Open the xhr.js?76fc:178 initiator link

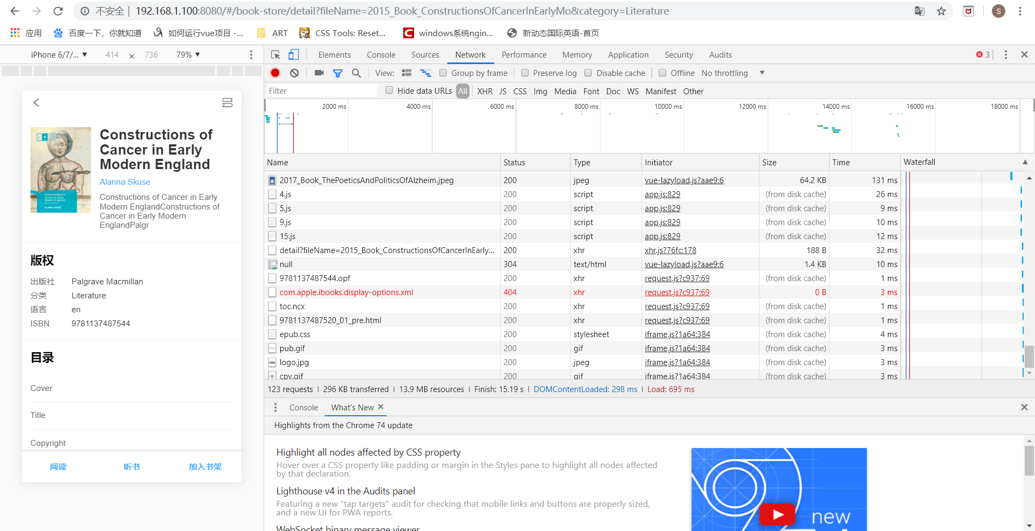coord(671,250)
